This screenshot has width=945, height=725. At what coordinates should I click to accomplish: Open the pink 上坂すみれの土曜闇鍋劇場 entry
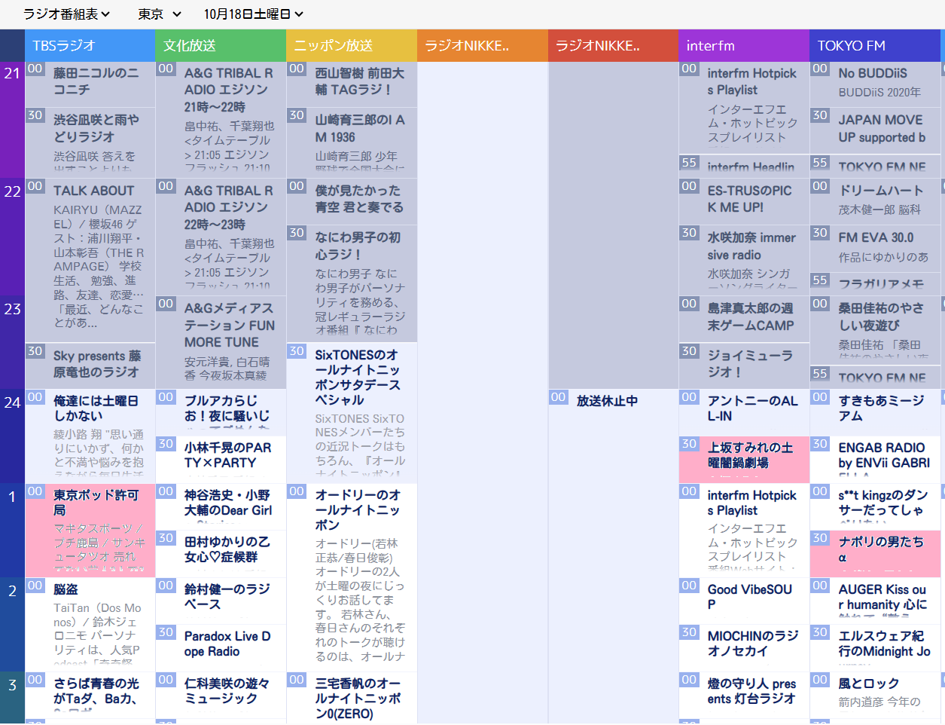(x=749, y=455)
